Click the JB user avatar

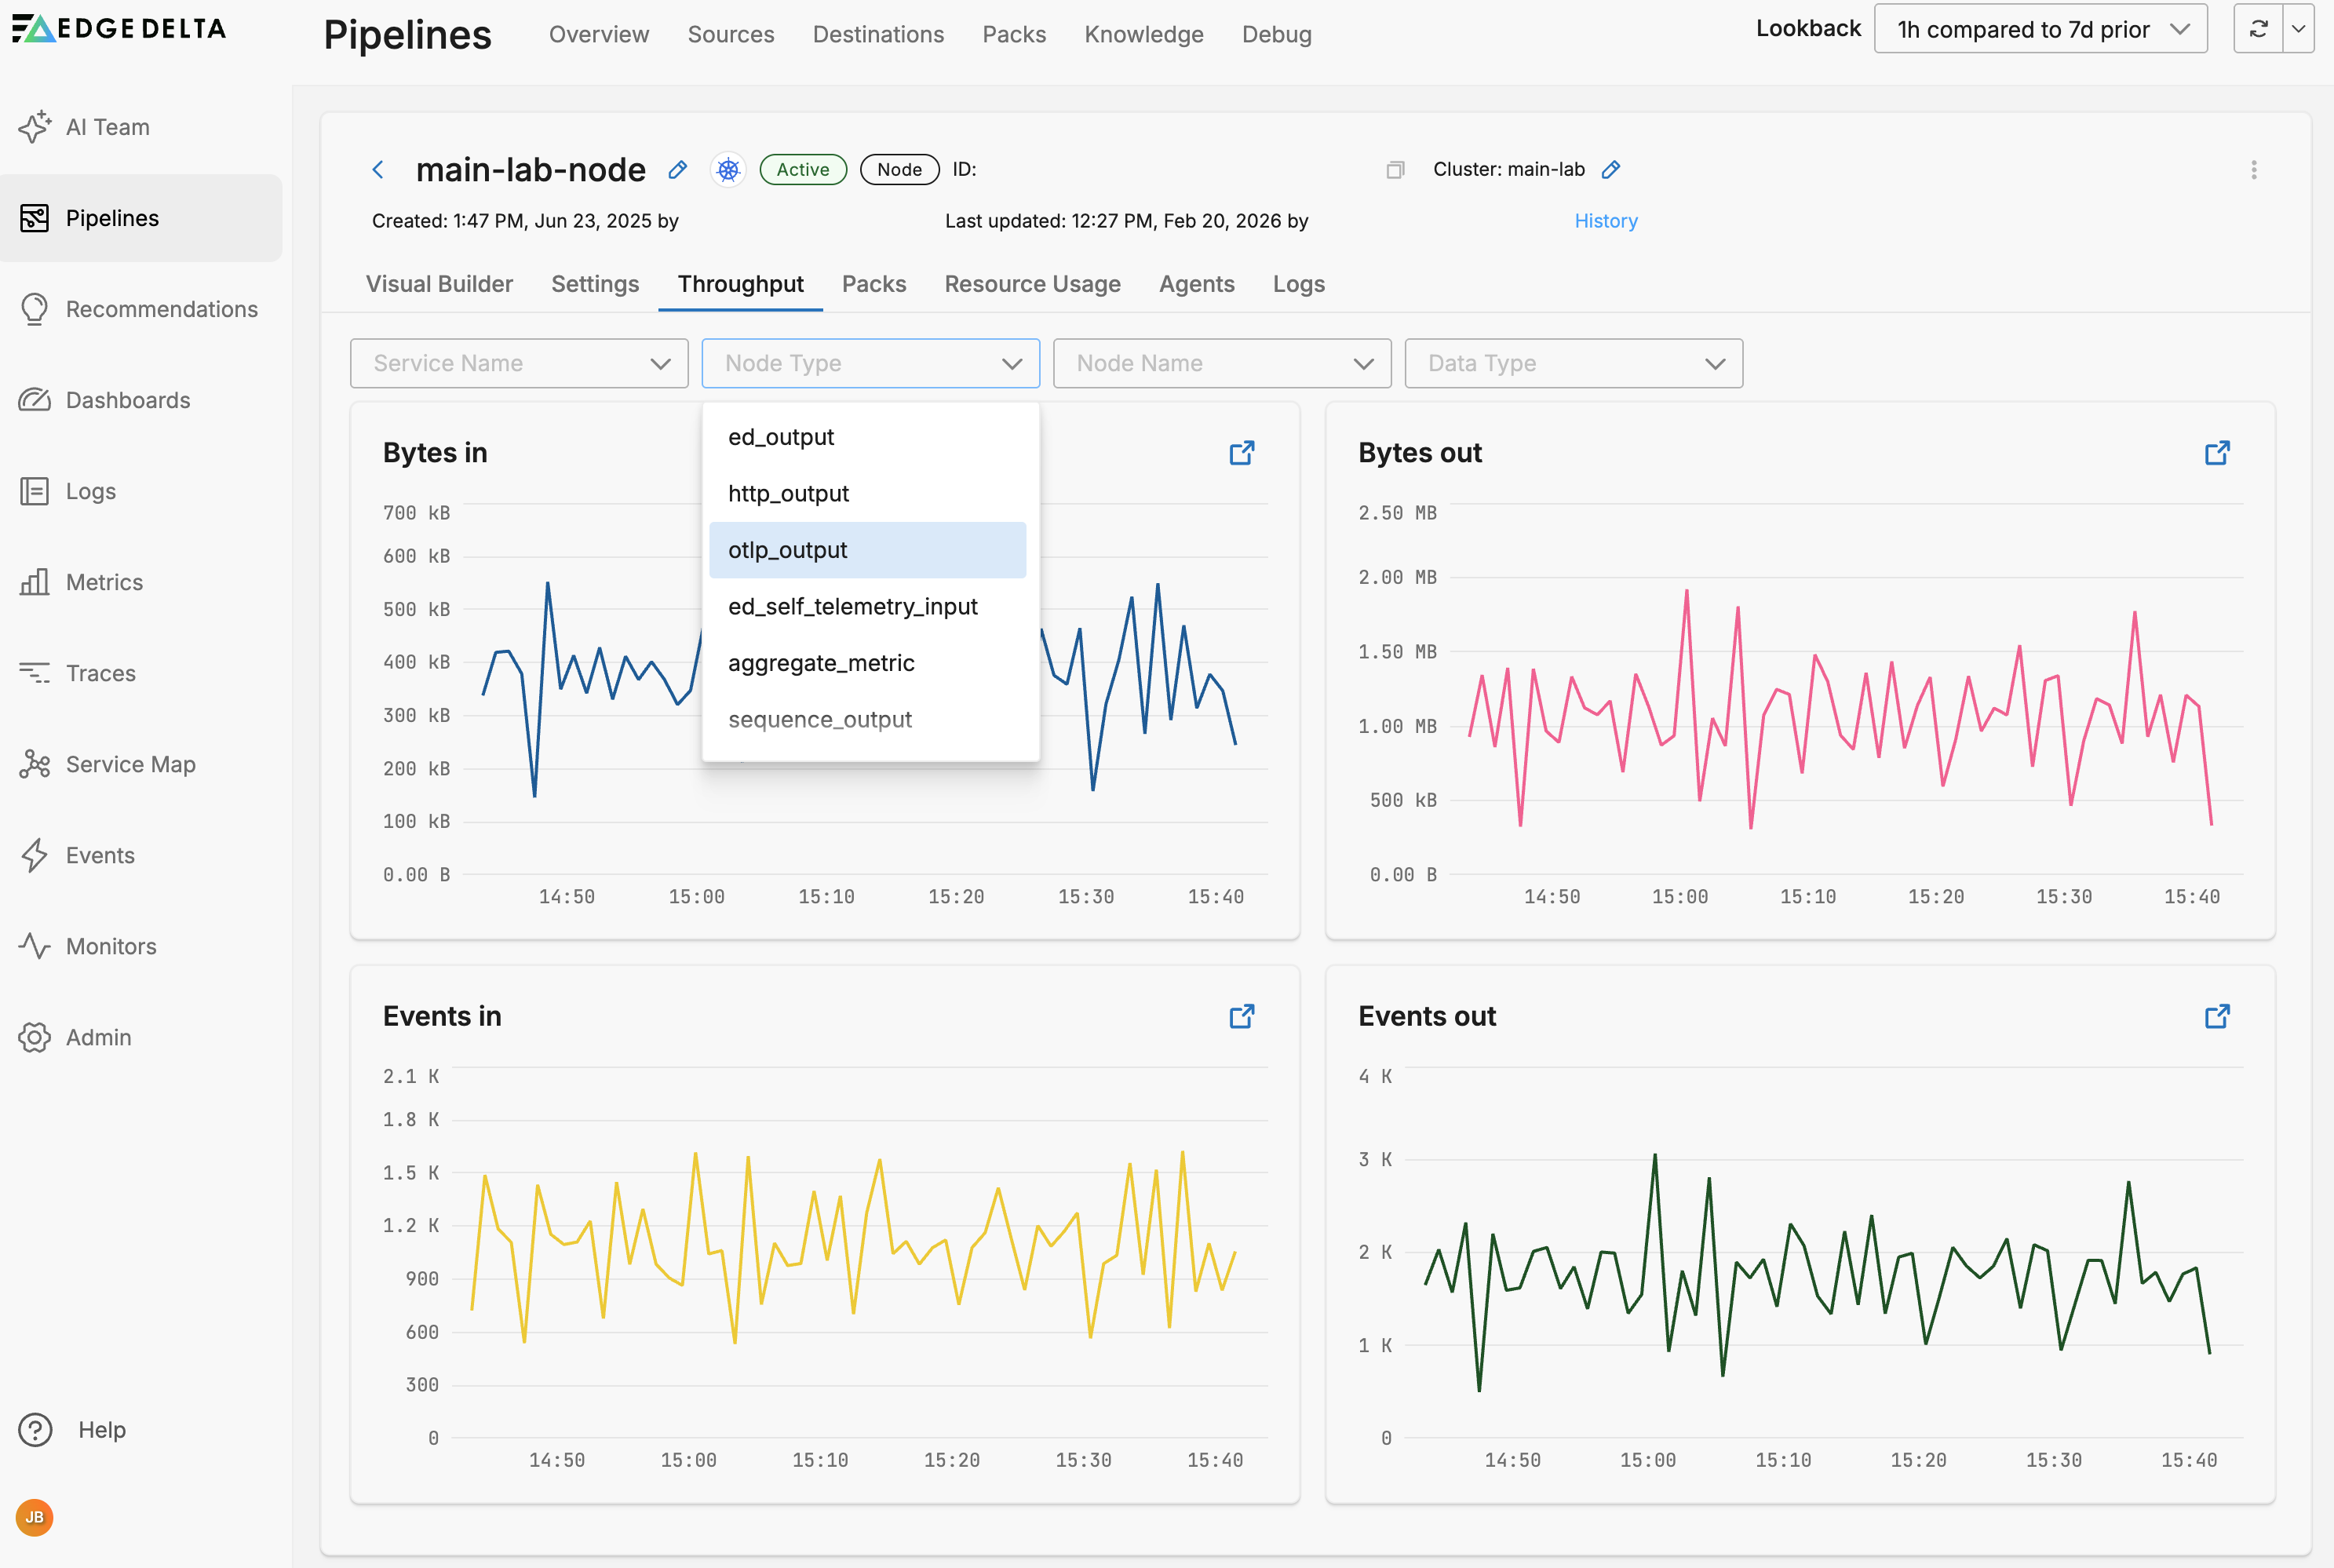pos(35,1517)
